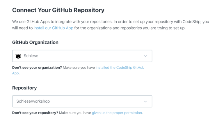
Task: Expand the GitHub Organization chevron arrow
Action: [145, 56]
